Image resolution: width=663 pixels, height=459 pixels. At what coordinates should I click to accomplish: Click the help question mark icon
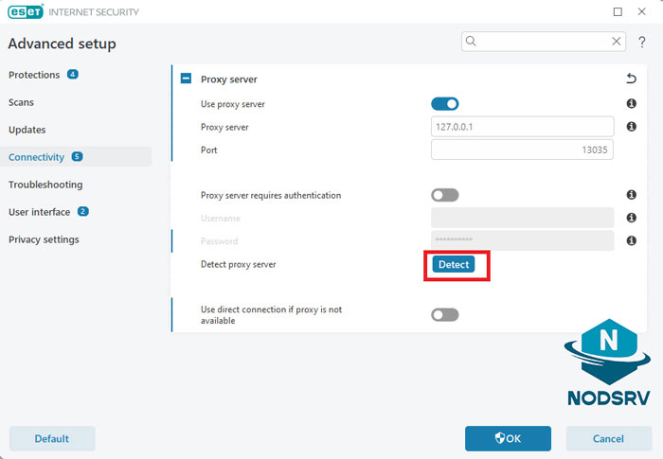click(x=641, y=42)
